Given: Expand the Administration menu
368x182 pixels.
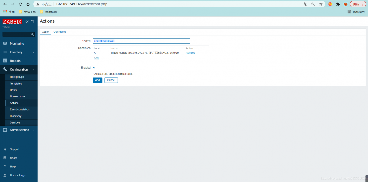Looking at the screenshot, I should pyautogui.click(x=19, y=130).
